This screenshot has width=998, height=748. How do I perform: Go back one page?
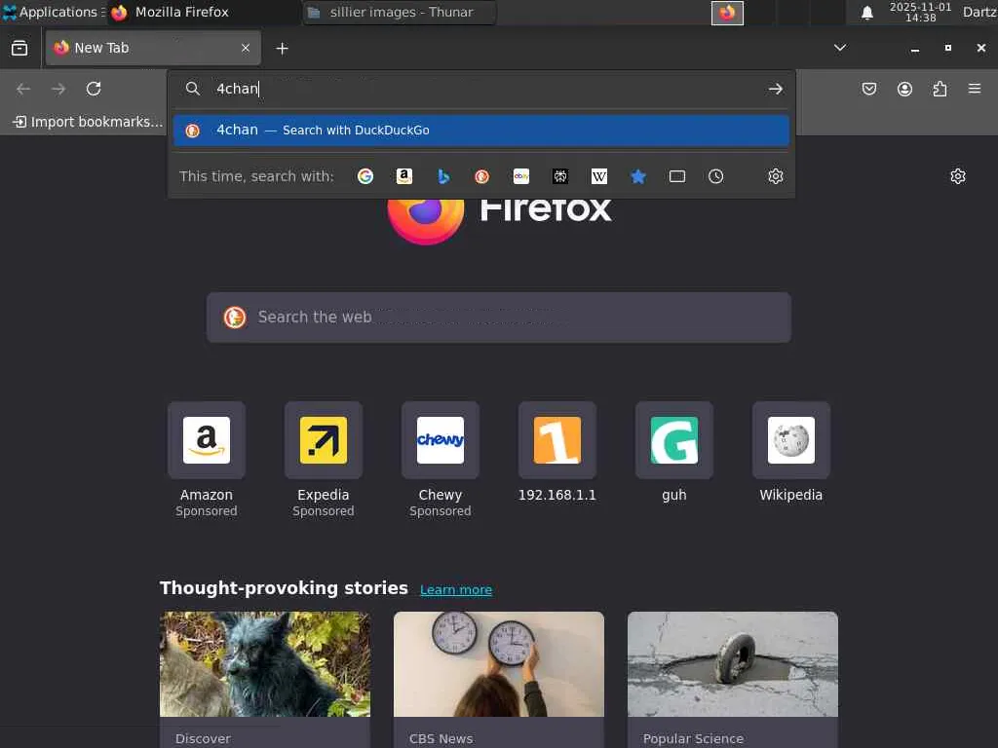23,89
